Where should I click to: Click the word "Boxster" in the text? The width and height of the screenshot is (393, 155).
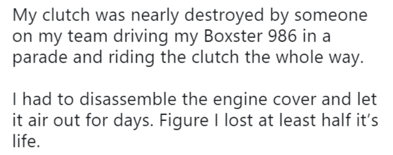coord(233,36)
